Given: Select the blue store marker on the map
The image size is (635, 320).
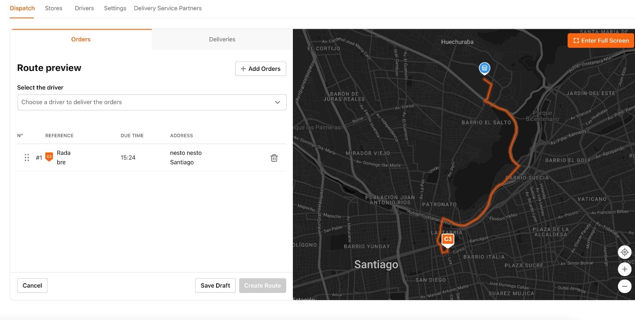Looking at the screenshot, I should [x=485, y=68].
